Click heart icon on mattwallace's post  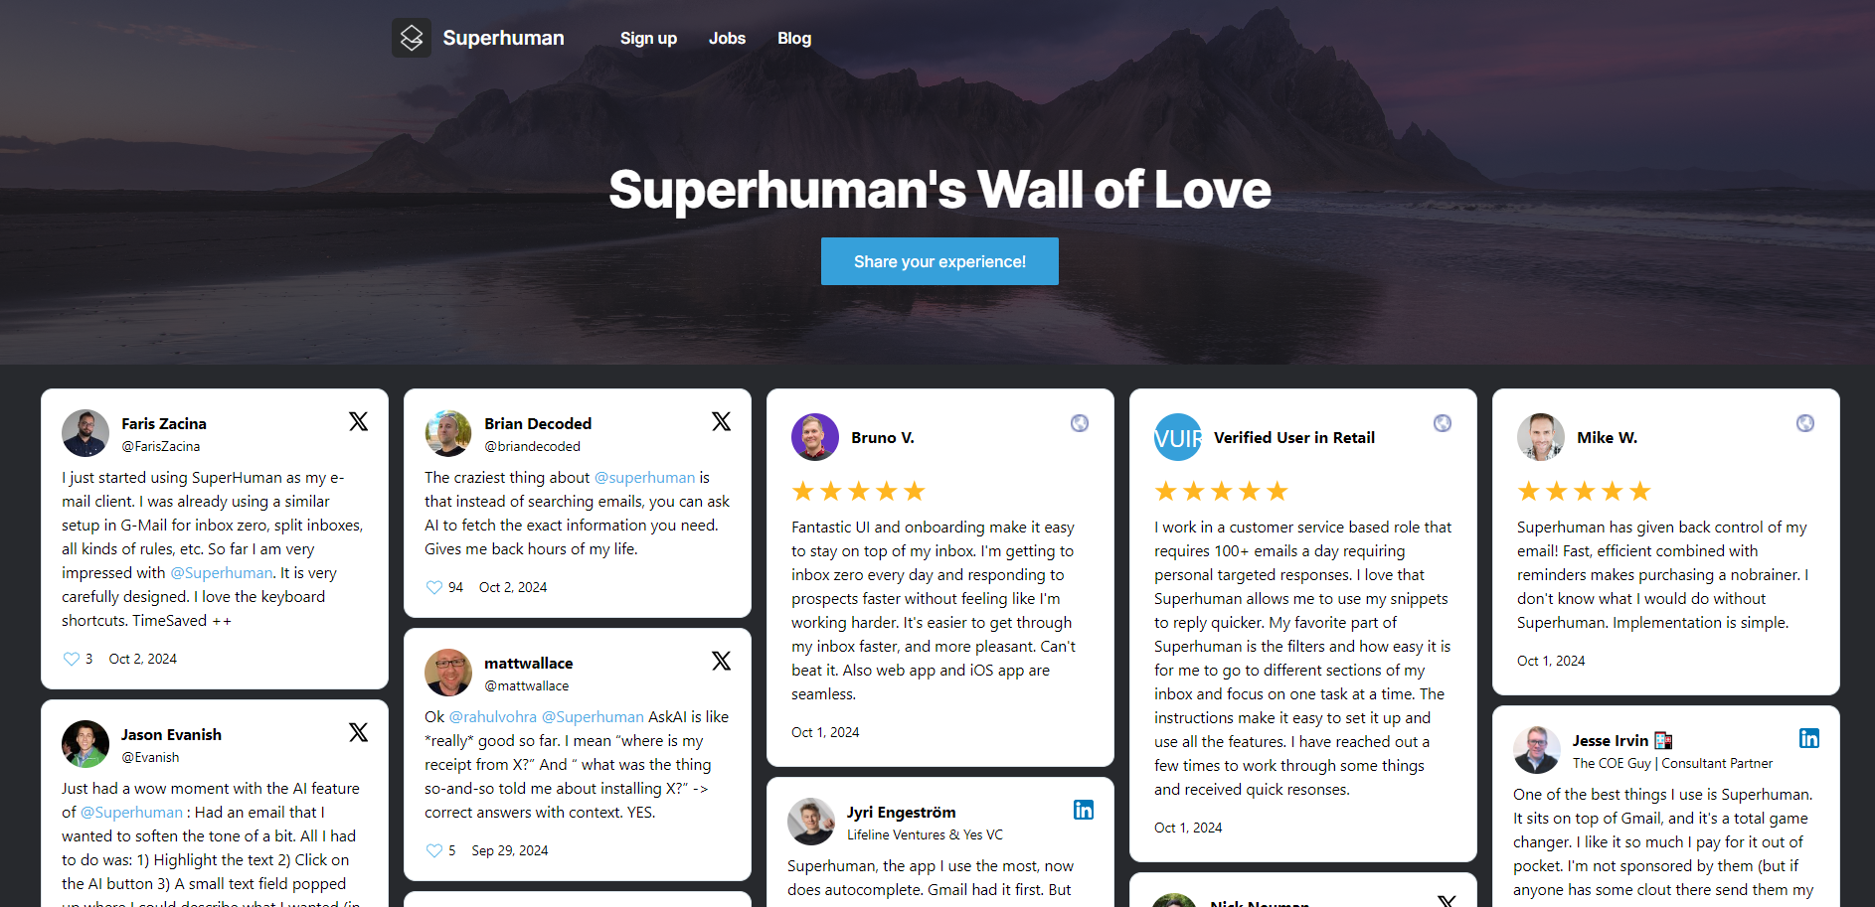(x=433, y=850)
